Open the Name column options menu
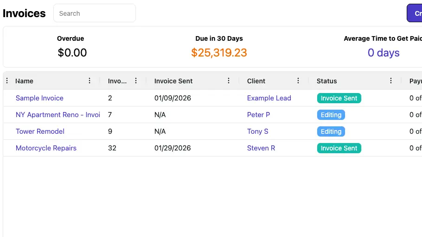 coord(90,81)
